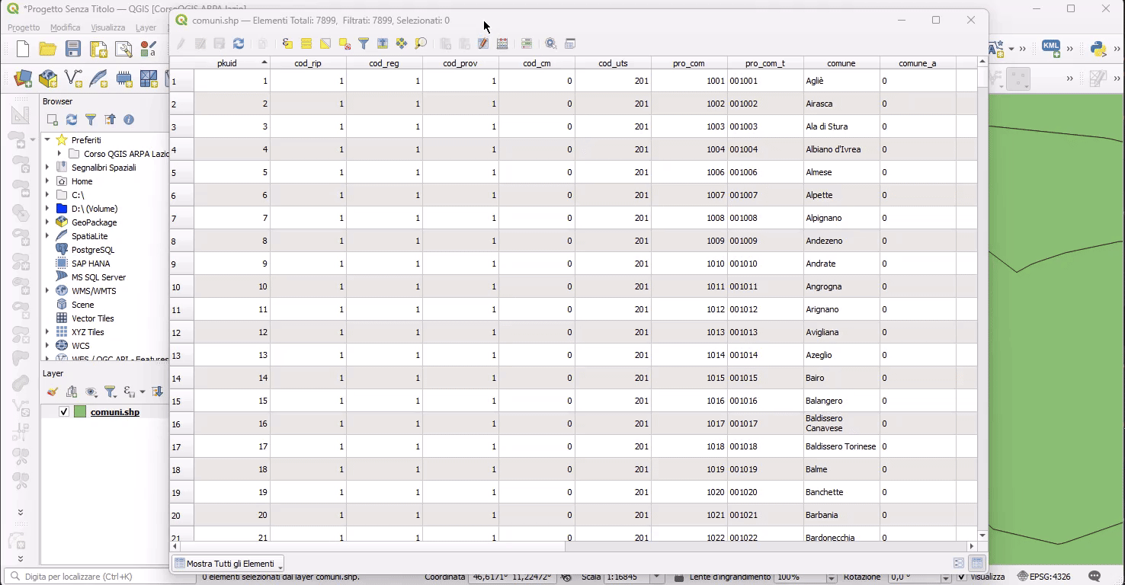Click the comuni.shp green symbol swatch
Image resolution: width=1125 pixels, height=585 pixels.
coord(80,412)
